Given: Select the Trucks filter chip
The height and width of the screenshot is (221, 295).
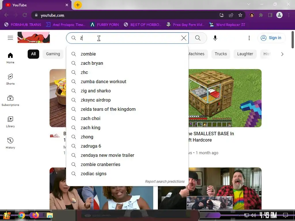Looking at the screenshot, I should [221, 54].
